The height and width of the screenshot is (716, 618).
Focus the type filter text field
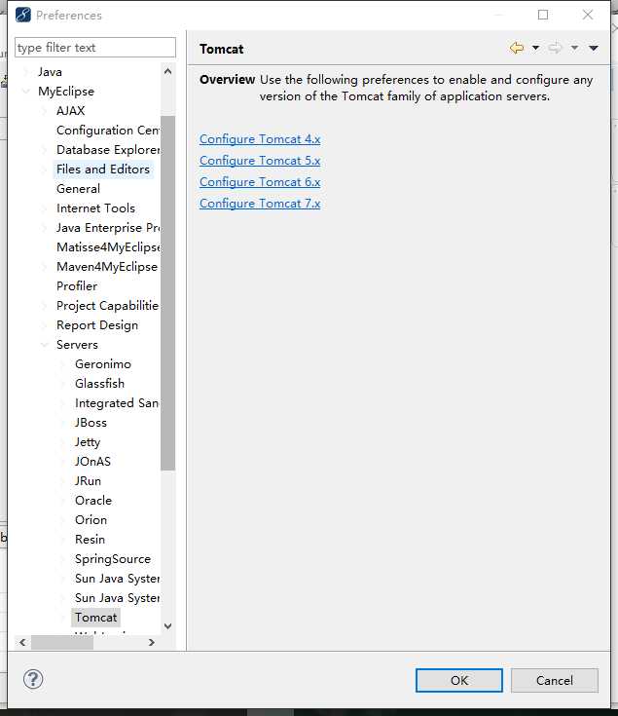94,48
